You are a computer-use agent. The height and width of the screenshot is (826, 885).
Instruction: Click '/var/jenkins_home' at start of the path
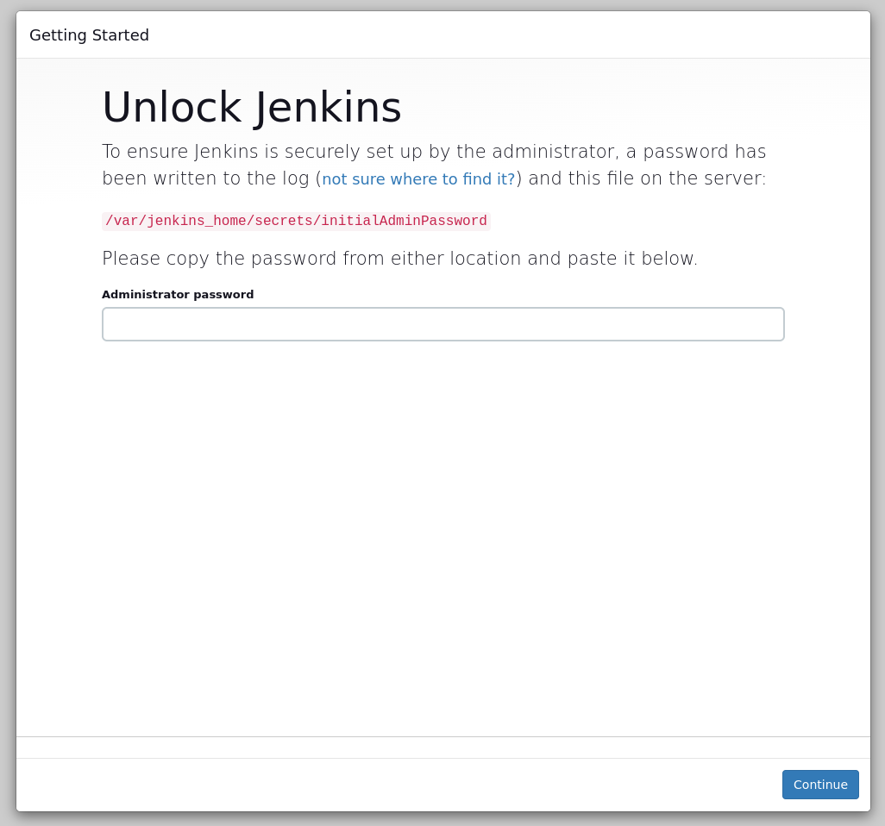click(x=175, y=222)
